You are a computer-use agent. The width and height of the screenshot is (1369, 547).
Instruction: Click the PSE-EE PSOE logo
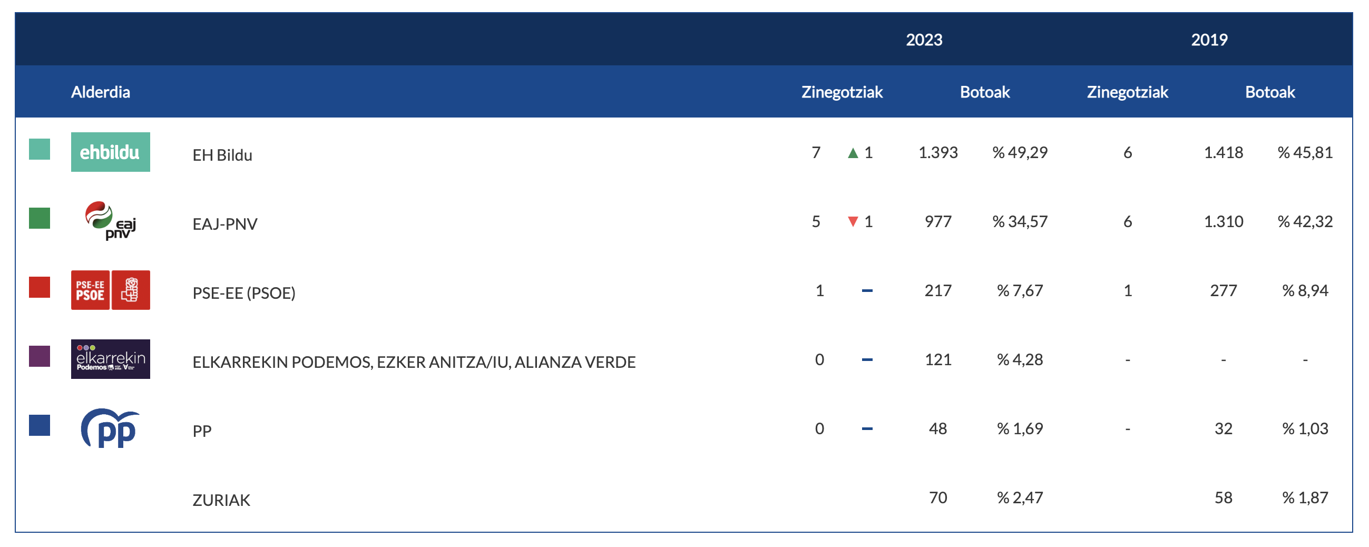click(111, 290)
